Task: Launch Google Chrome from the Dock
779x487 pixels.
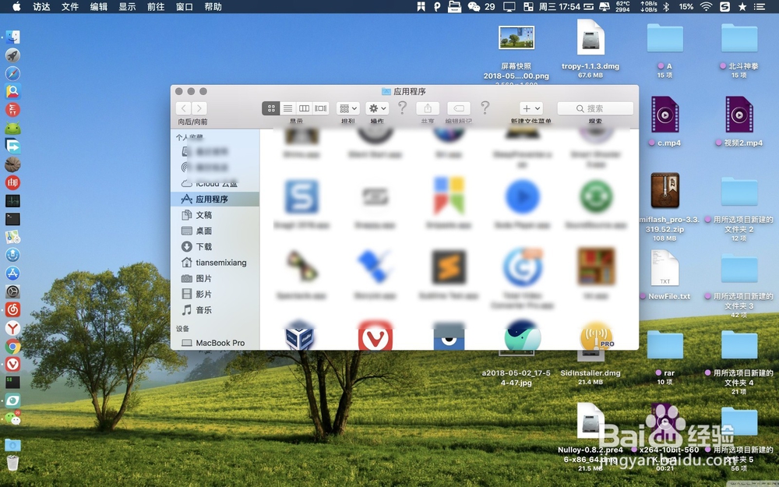Action: pyautogui.click(x=12, y=347)
